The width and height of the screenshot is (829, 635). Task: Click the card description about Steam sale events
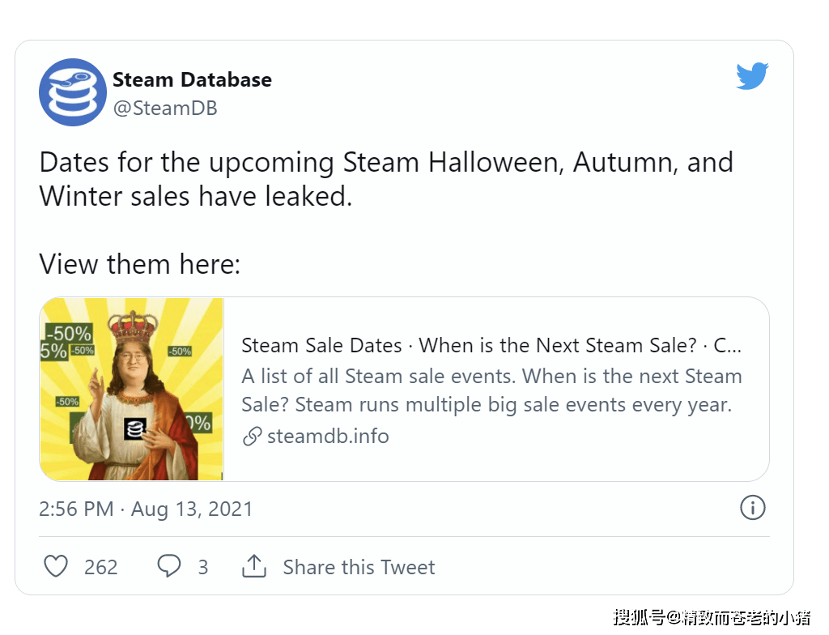[x=491, y=390]
